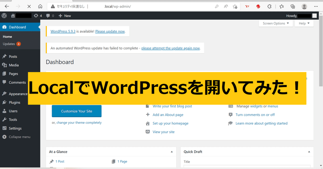The width and height of the screenshot is (323, 169).
Task: Expand Screen Options dropdown
Action: point(276,23)
